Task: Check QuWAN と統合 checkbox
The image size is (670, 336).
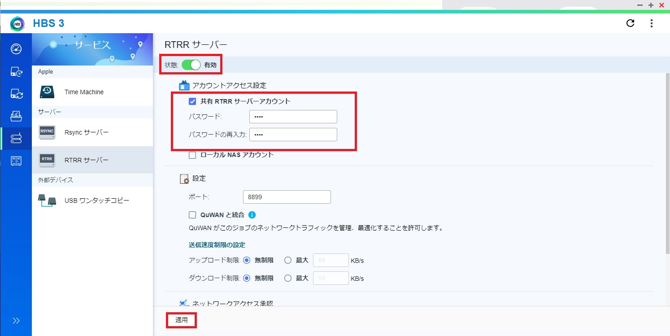Action: coord(192,215)
